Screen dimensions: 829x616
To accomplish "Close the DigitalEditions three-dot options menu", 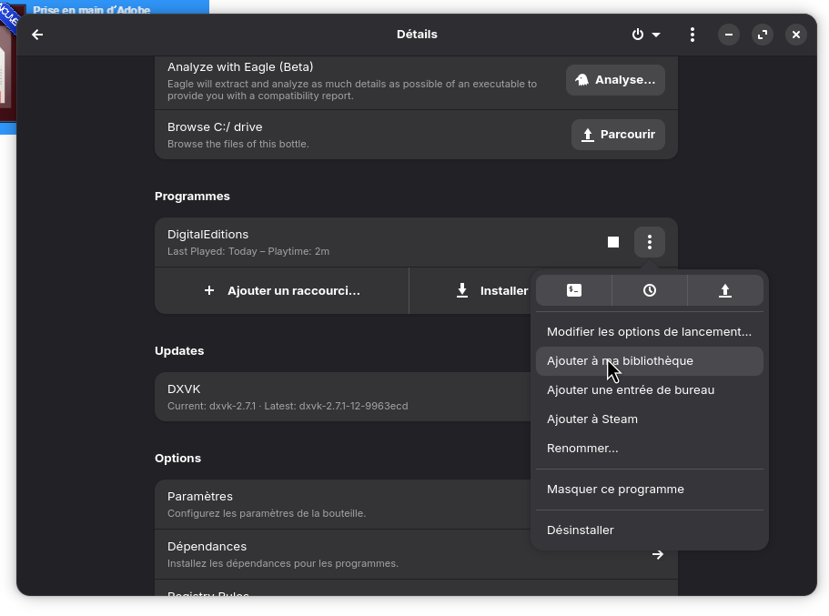I will pyautogui.click(x=650, y=242).
